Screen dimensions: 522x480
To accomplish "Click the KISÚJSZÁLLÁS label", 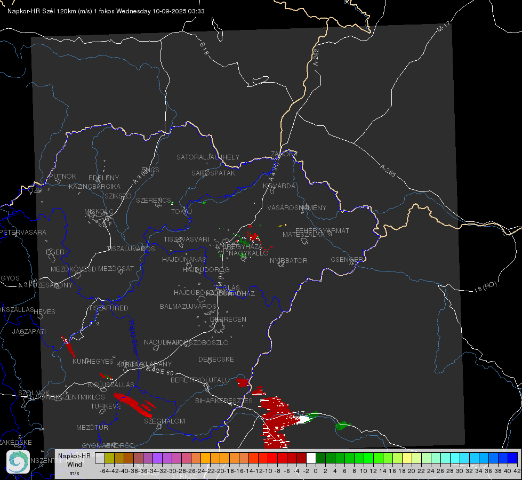I will click(111, 385).
